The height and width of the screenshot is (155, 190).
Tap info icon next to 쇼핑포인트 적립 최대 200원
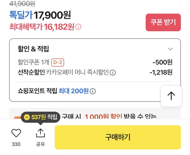click(x=93, y=91)
